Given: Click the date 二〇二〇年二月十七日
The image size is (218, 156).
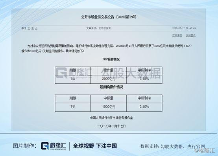Looking at the screenshot, I should (111, 126).
